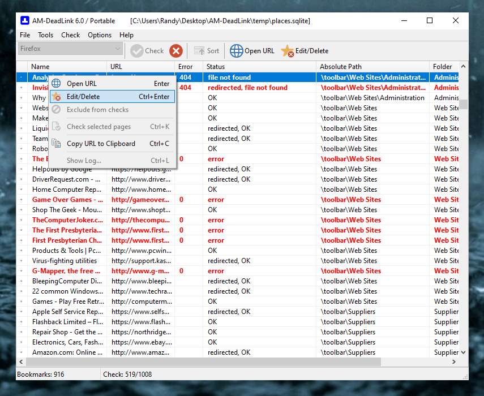Select the G-Mapper bookmark row

[x=67, y=271]
